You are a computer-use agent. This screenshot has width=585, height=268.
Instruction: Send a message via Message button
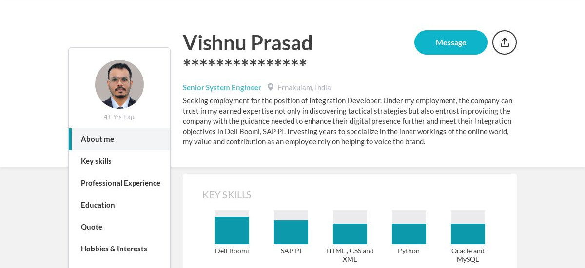pos(451,42)
